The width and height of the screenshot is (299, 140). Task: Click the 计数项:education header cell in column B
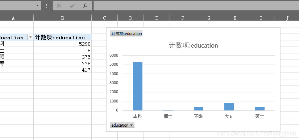pos(63,38)
